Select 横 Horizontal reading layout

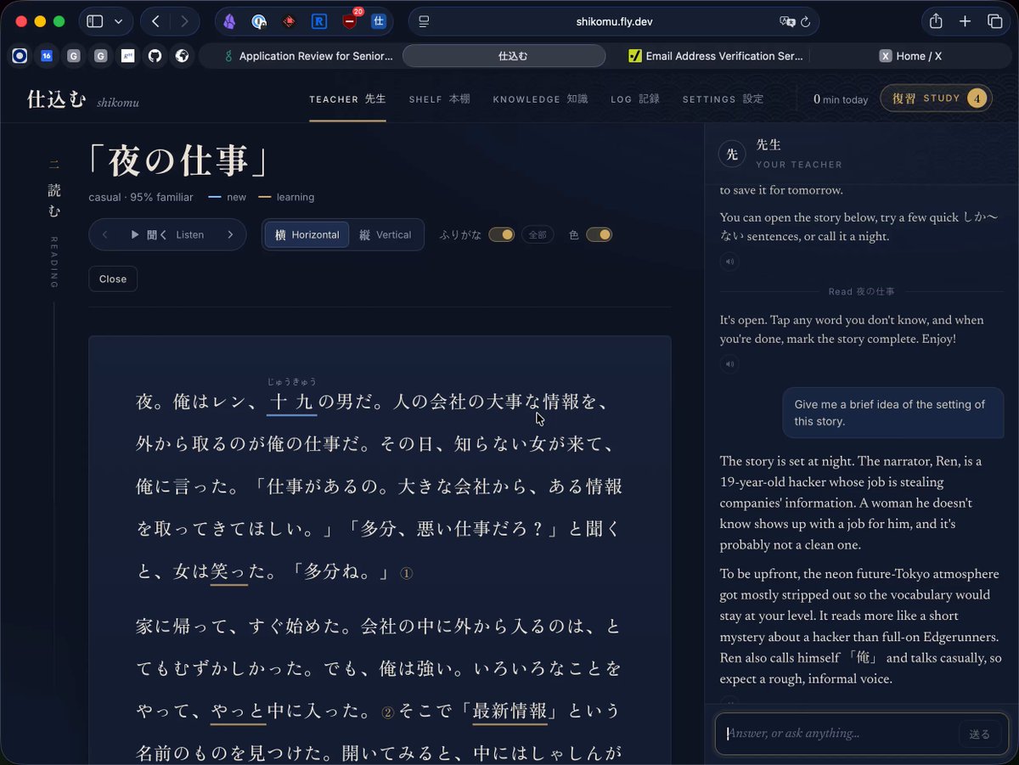click(x=307, y=235)
